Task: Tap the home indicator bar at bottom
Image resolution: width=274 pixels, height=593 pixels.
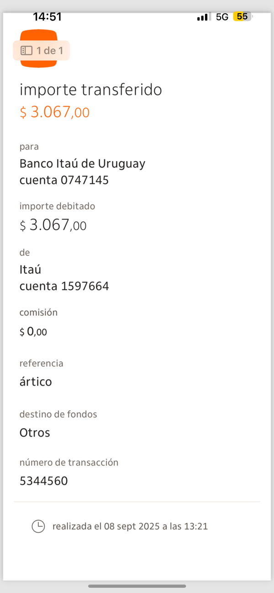Action: click(x=137, y=586)
